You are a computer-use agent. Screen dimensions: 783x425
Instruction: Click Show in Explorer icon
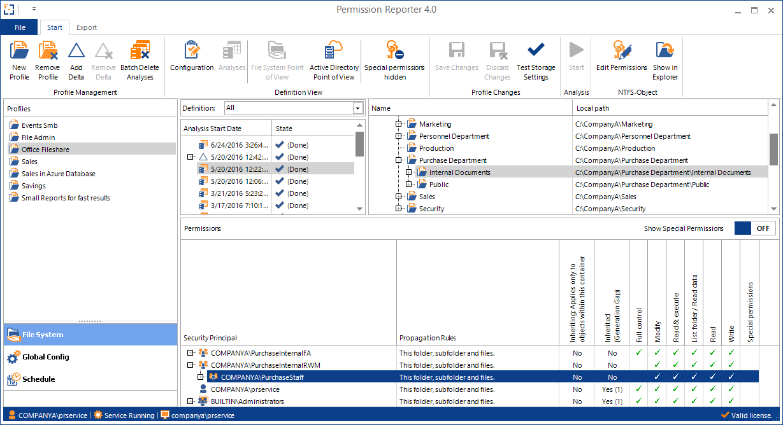pos(665,51)
